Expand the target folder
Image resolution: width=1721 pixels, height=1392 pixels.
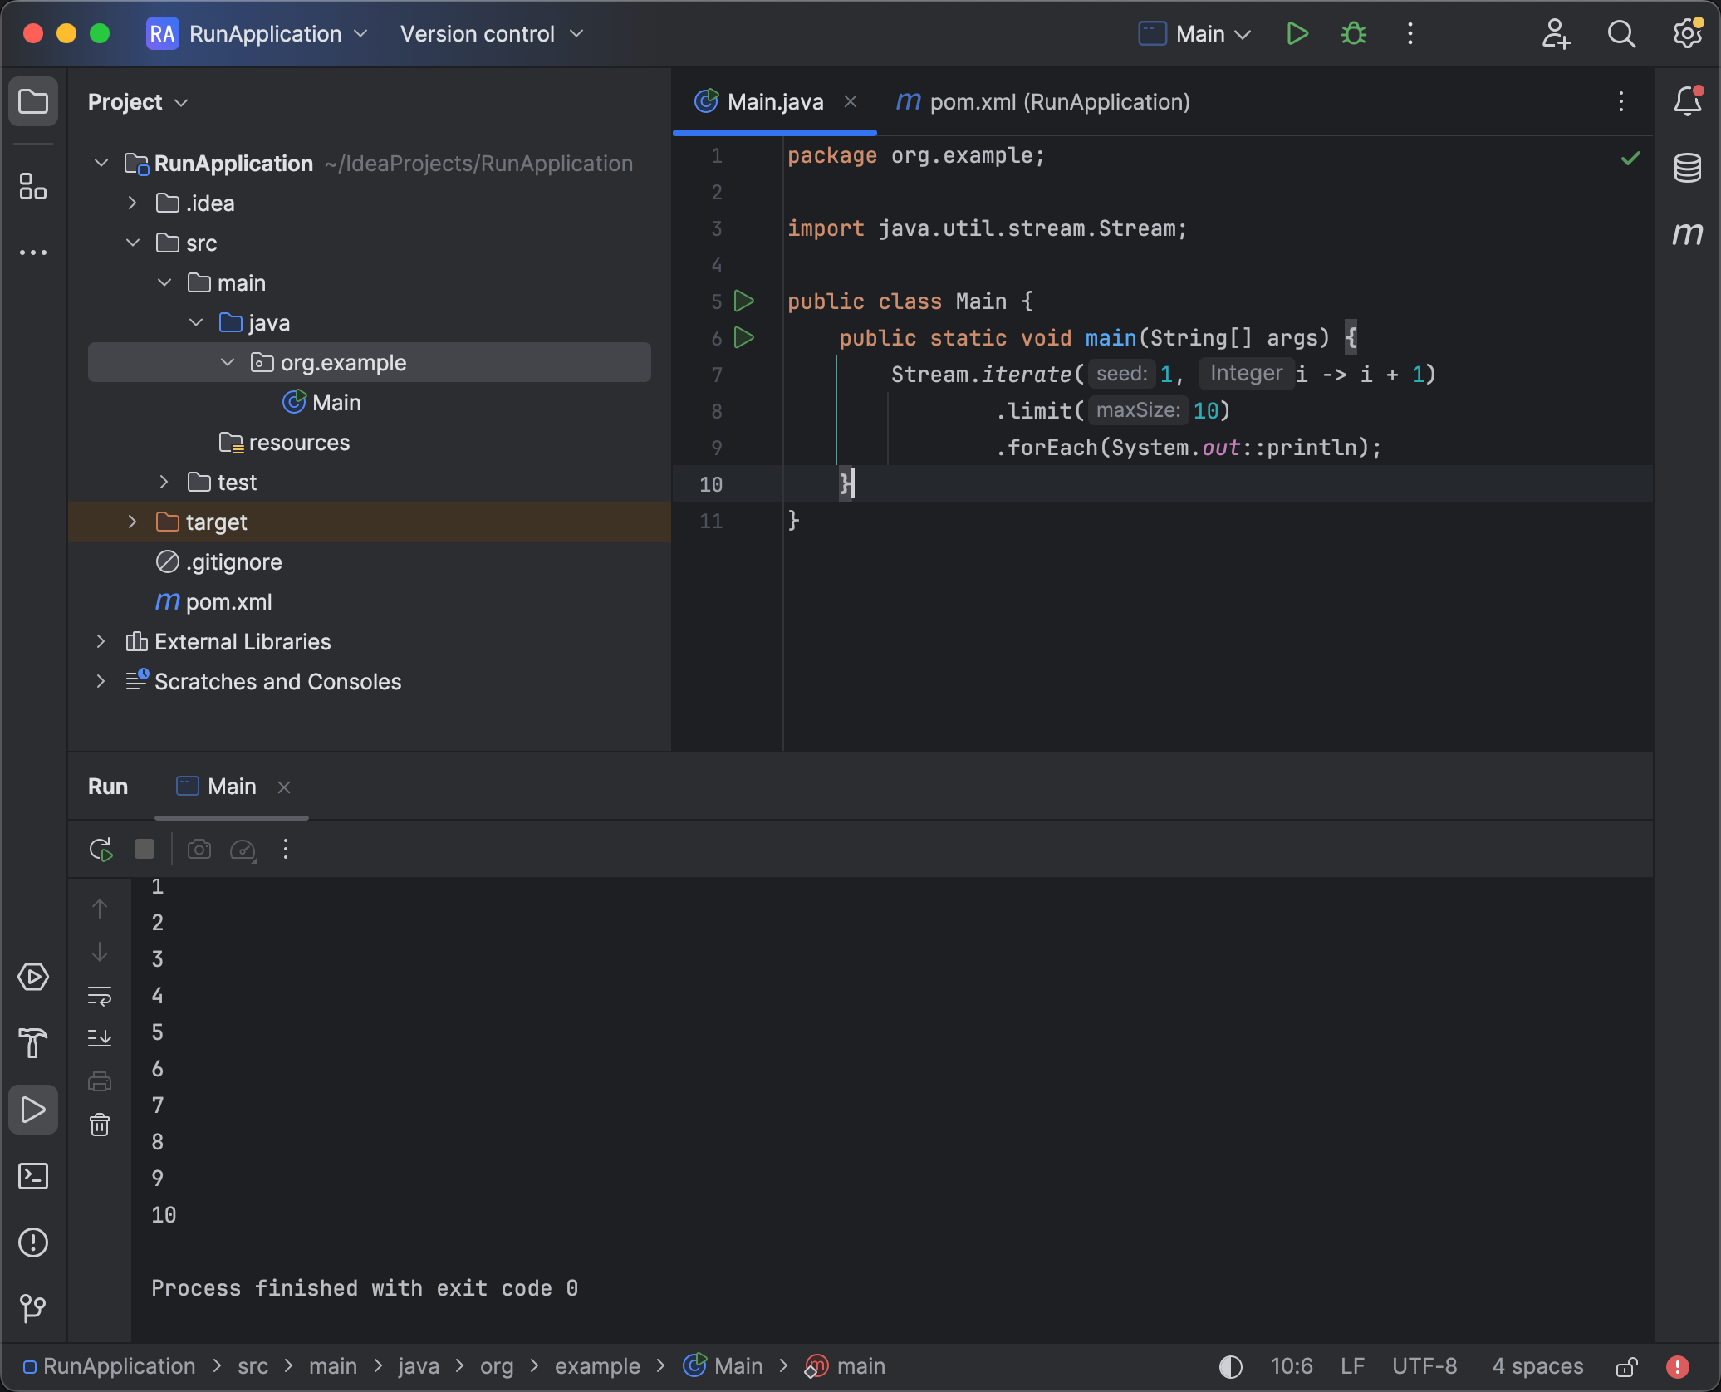133,522
